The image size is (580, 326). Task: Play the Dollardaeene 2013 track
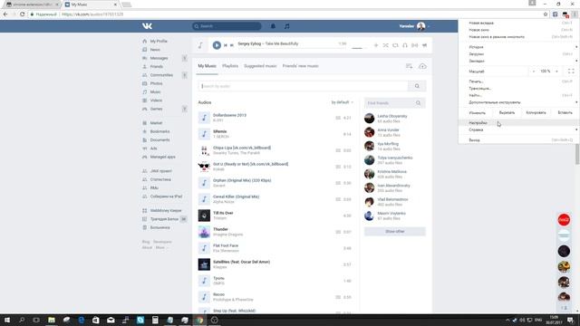tap(204, 118)
